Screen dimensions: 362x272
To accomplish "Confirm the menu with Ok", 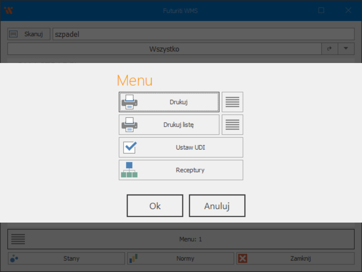I will [x=155, y=206].
